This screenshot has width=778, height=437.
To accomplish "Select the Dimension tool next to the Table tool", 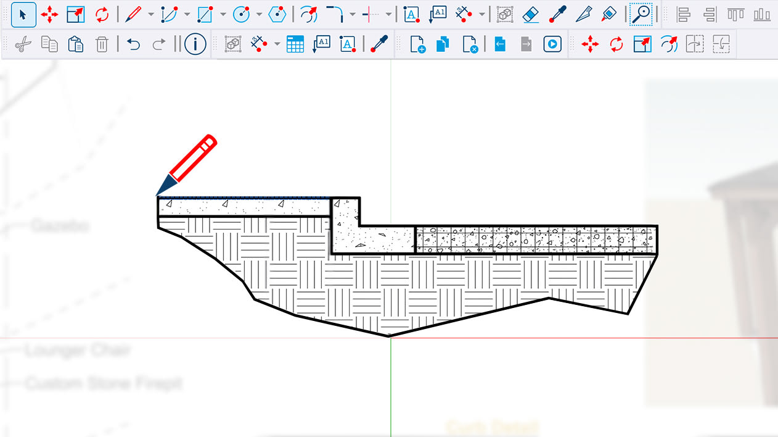I will coord(260,44).
